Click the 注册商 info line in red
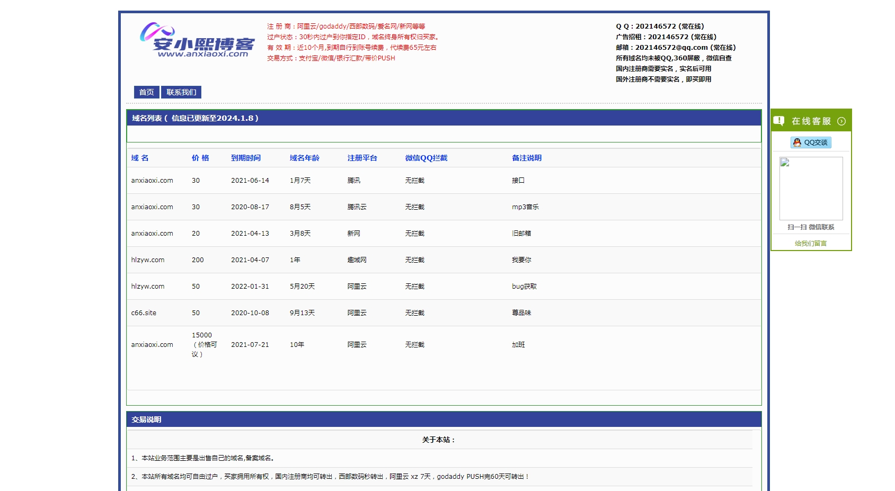 [346, 26]
